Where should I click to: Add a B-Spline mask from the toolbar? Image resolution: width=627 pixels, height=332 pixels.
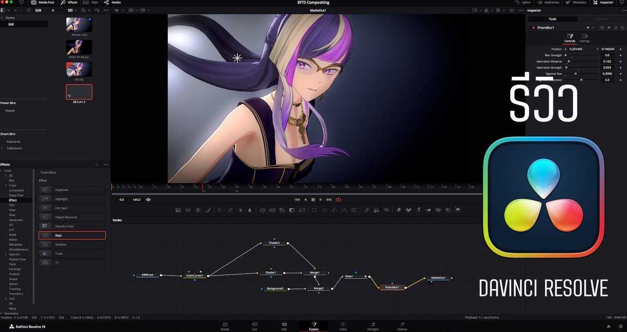pyautogui.click(x=344, y=209)
